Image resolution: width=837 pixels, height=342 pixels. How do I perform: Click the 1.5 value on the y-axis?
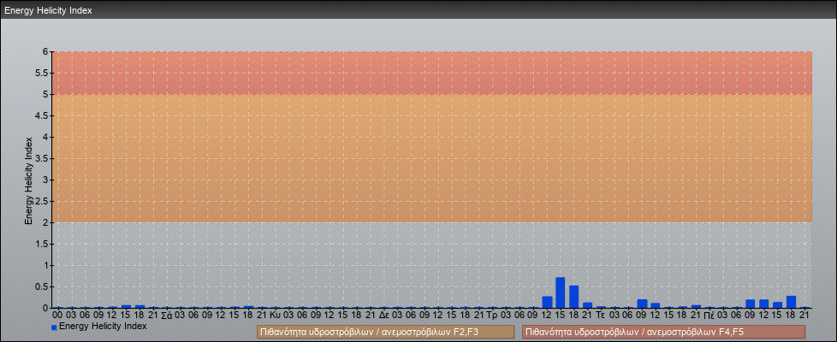coord(42,244)
